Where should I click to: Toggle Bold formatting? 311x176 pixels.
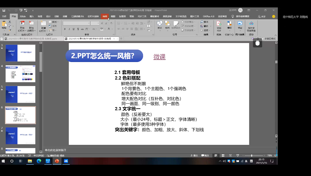(x=65, y=29)
